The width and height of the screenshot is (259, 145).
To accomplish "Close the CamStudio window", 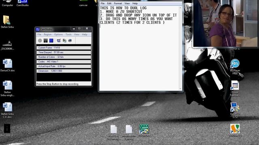I will coord(87,29).
